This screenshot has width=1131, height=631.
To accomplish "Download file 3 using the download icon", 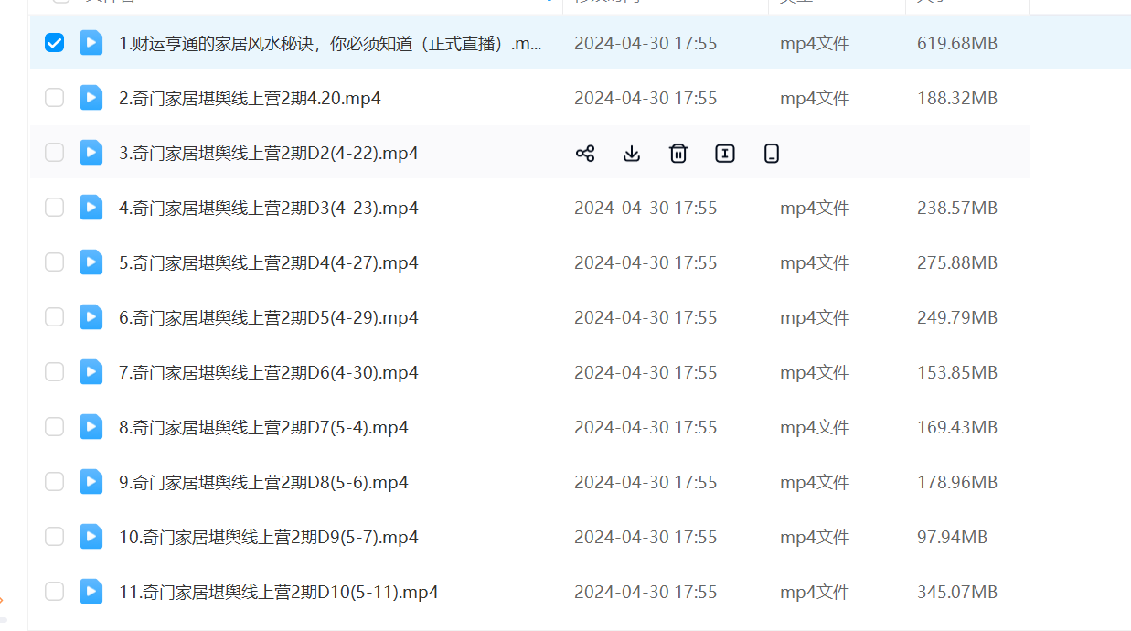I will 632,154.
